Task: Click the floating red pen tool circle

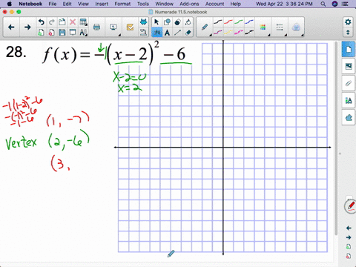Action: (x=351, y=206)
